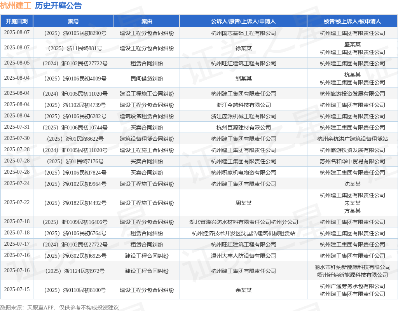Select 杭州旅游投资发展有限公司 in the 2025-08-04 row
Screen dimensions: 398x311
[352, 94]
